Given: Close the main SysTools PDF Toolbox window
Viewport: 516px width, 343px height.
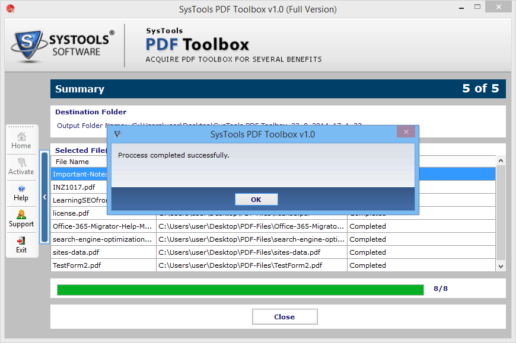Looking at the screenshot, I should pos(499,7).
